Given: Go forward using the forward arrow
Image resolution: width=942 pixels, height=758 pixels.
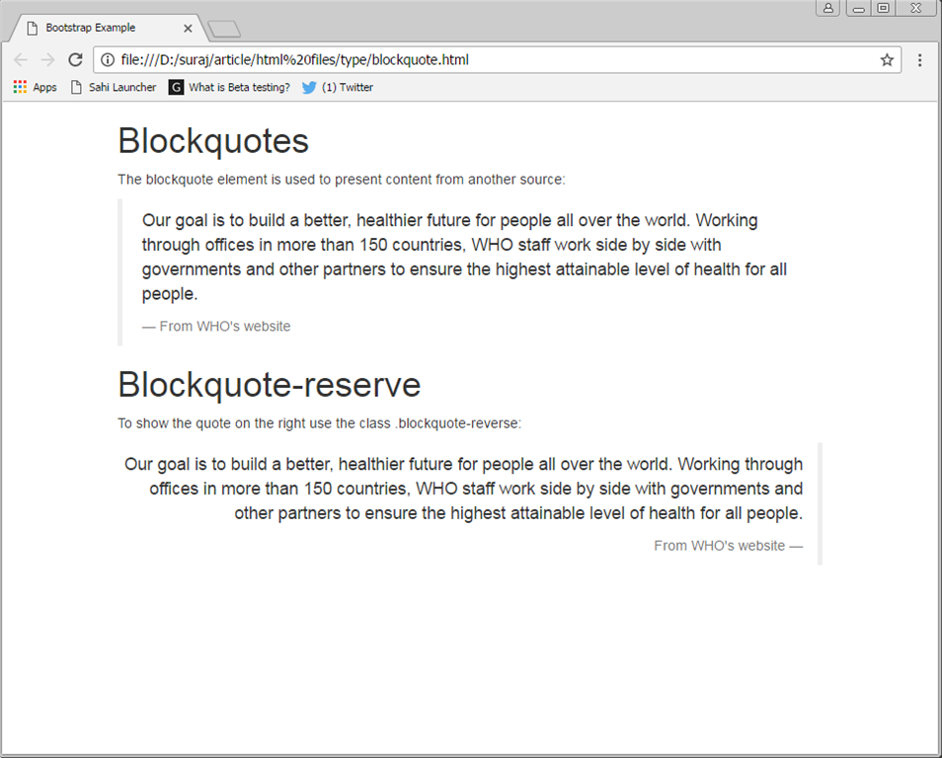Looking at the screenshot, I should pos(48,60).
